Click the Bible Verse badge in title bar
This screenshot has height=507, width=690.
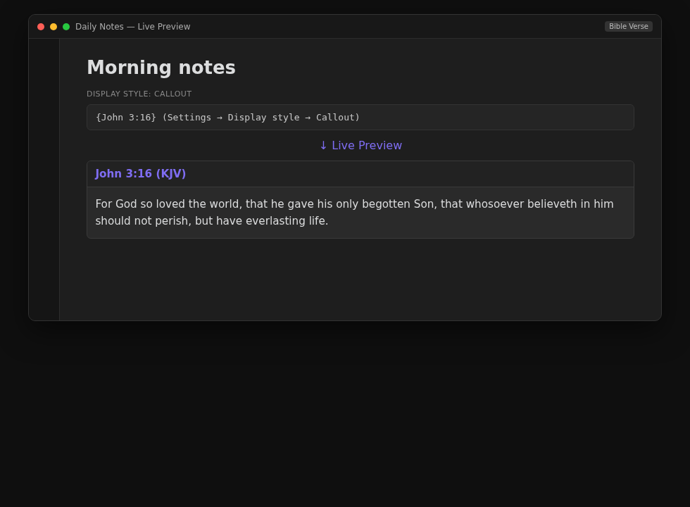tap(628, 27)
